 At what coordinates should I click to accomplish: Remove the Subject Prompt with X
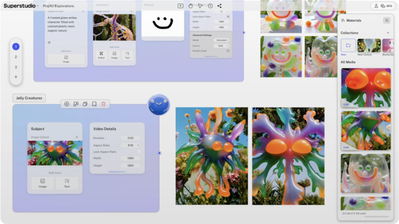pyautogui.click(x=83, y=11)
